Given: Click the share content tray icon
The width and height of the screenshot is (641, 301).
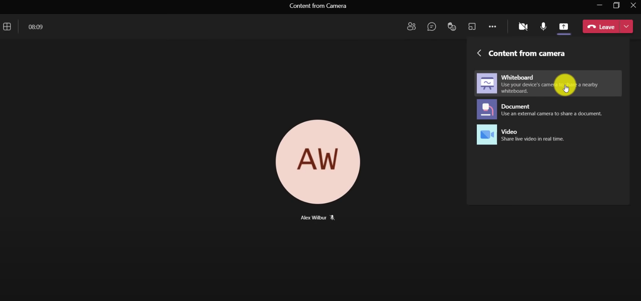Looking at the screenshot, I should coord(564,27).
